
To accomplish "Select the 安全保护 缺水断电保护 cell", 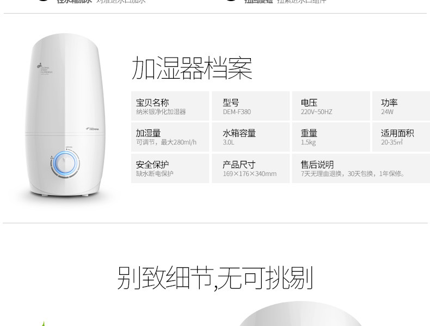I will 170,168.
